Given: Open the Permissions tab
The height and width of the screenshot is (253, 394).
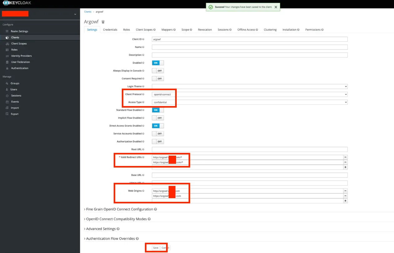Looking at the screenshot, I should 314,30.
